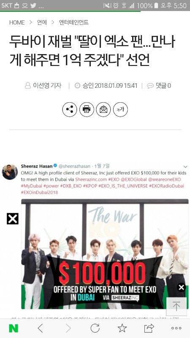Open 연예 breadcrumb category
Image resolution: width=190 pixels, height=338 pixels.
pos(42,22)
